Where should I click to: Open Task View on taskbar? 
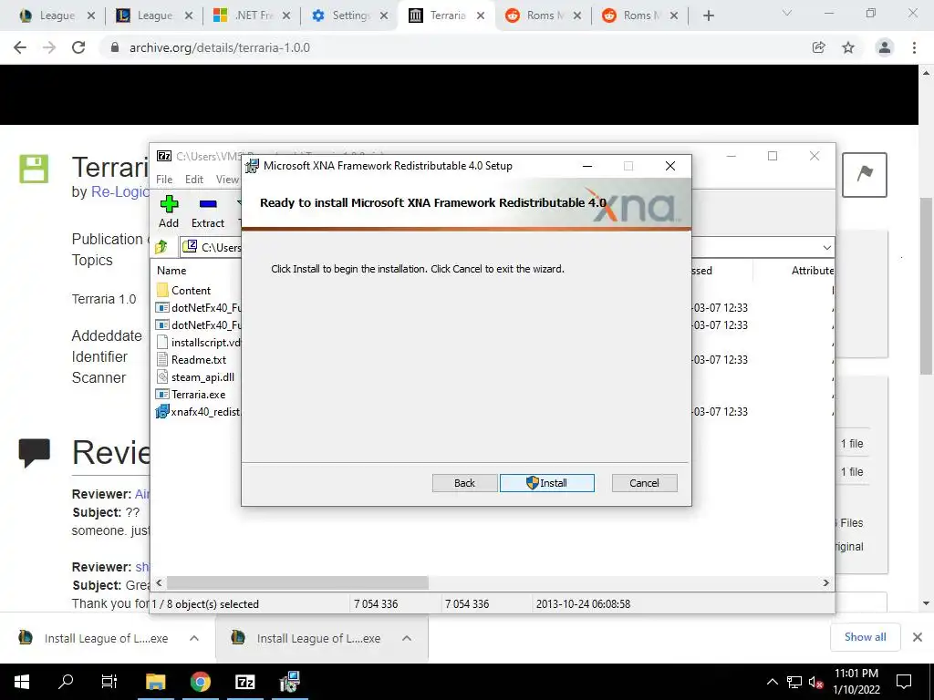click(109, 682)
